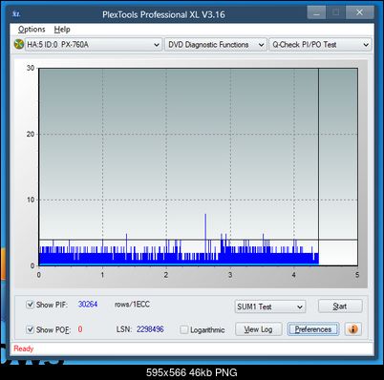
Task: Minimize the PlexTools window
Action: click(x=316, y=13)
